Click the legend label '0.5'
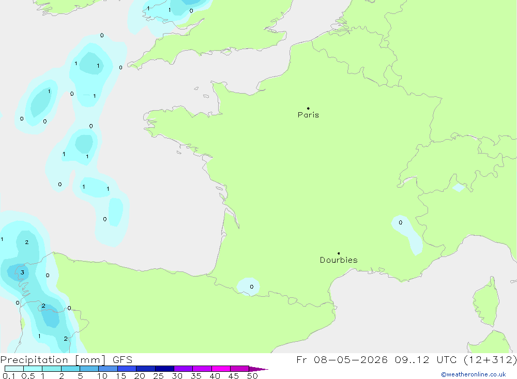 point(28,376)
